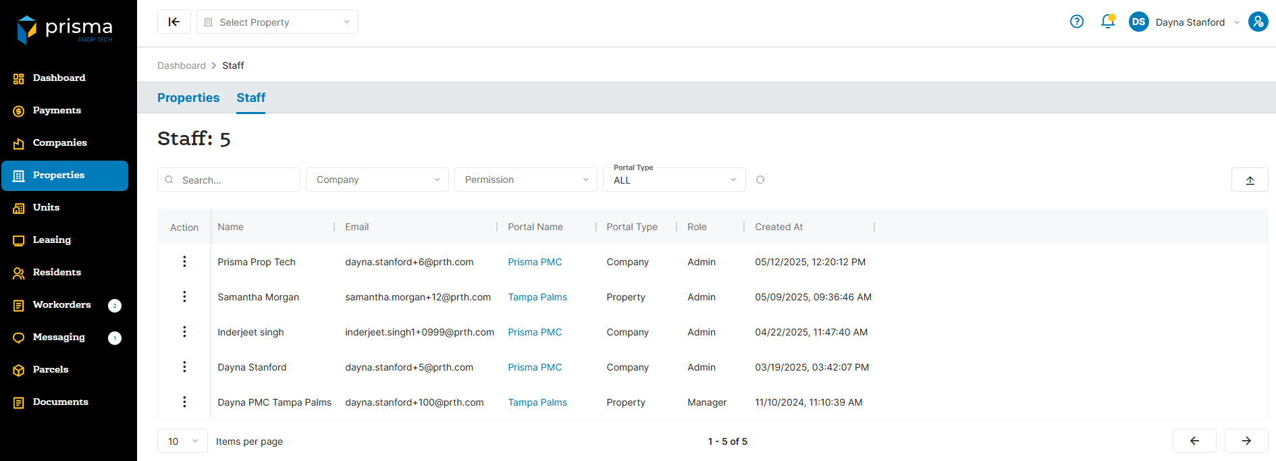The width and height of the screenshot is (1276, 461).
Task: Open Tampa Palms link for Samantha Morgan
Action: [537, 297]
